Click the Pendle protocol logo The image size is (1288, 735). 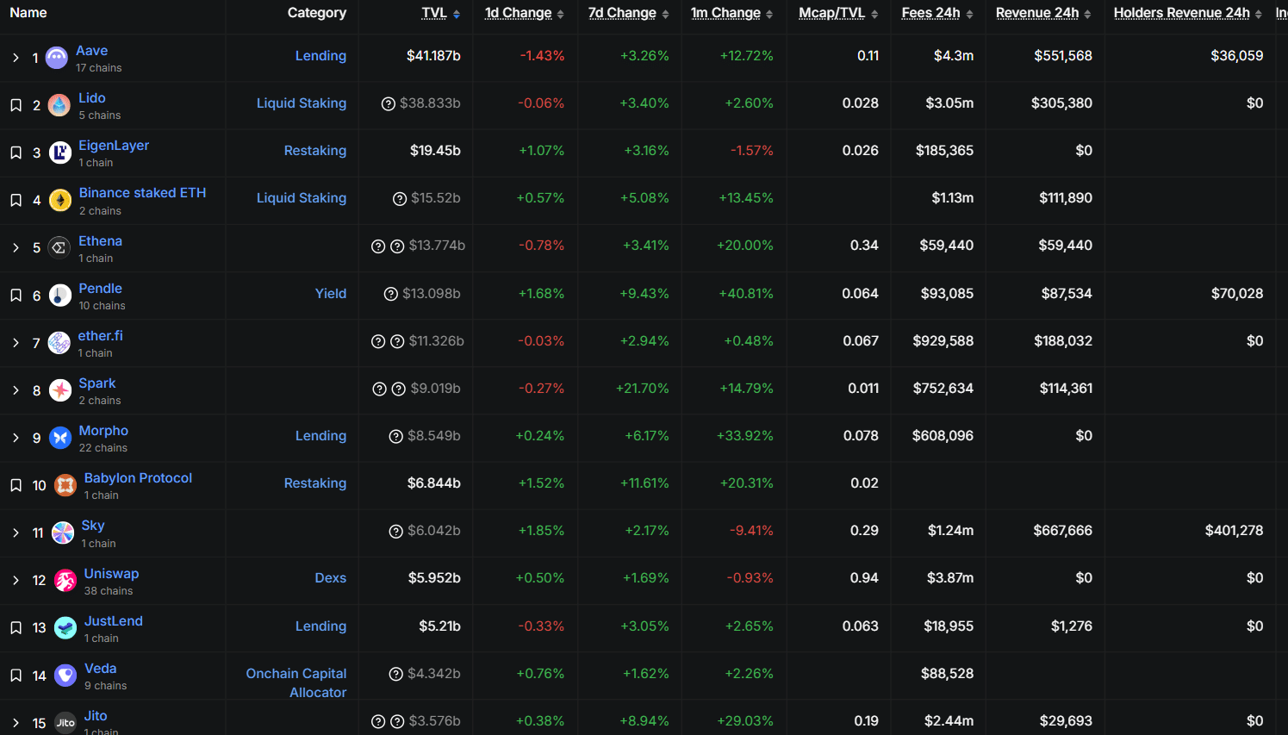59,295
